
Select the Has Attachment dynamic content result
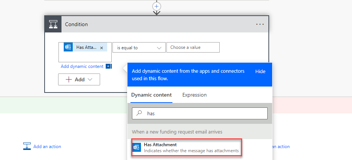point(186,147)
